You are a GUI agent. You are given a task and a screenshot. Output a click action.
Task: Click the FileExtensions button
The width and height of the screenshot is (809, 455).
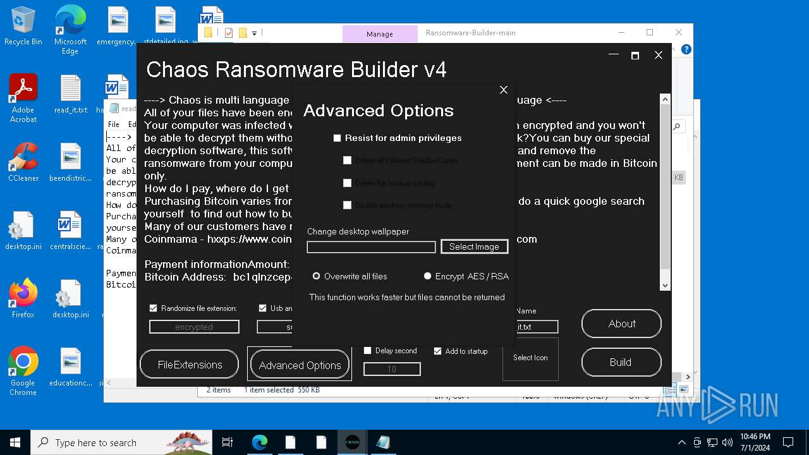click(190, 365)
